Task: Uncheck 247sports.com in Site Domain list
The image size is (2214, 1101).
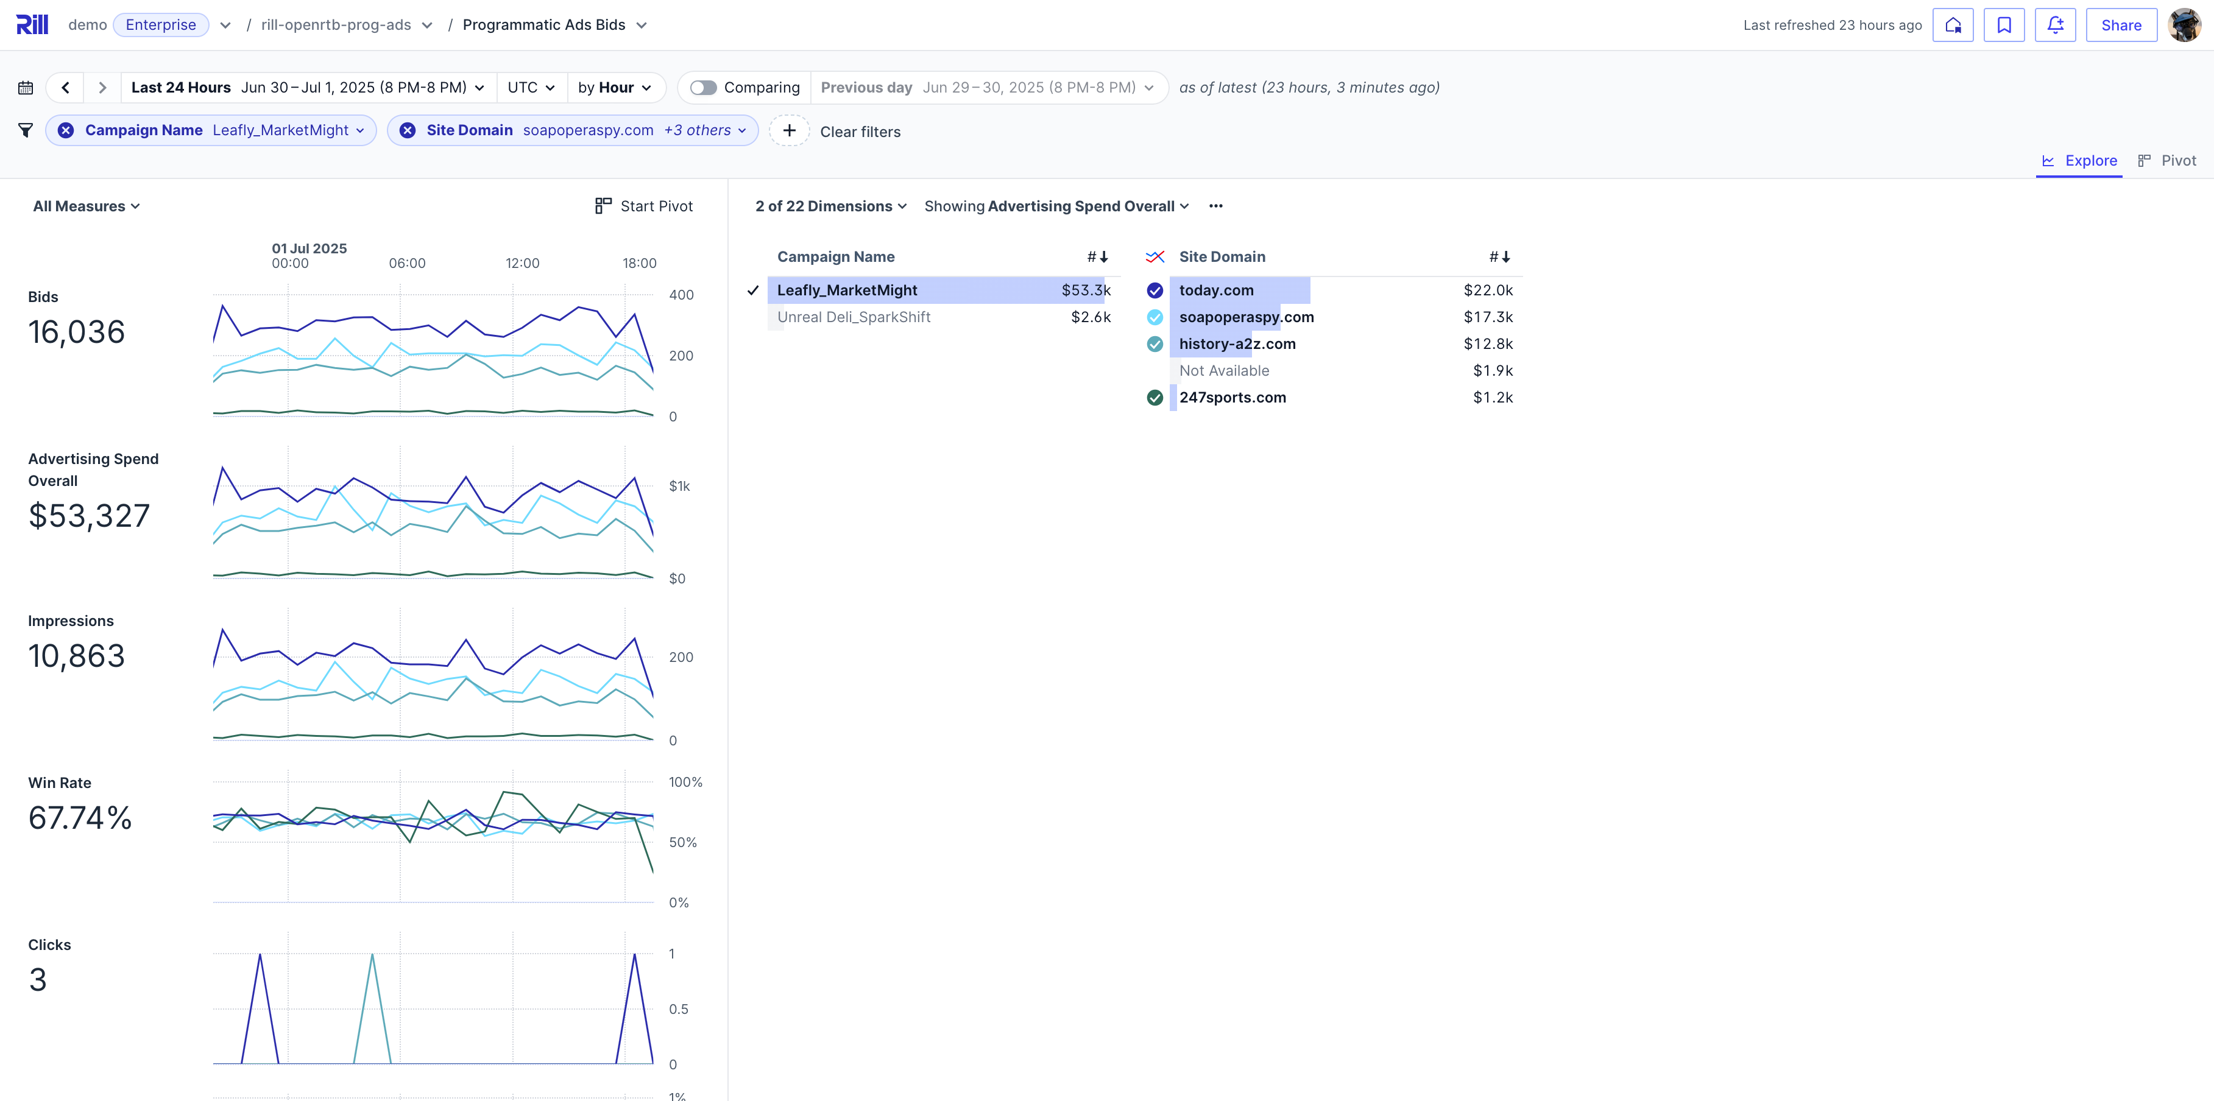Action: (x=1155, y=397)
